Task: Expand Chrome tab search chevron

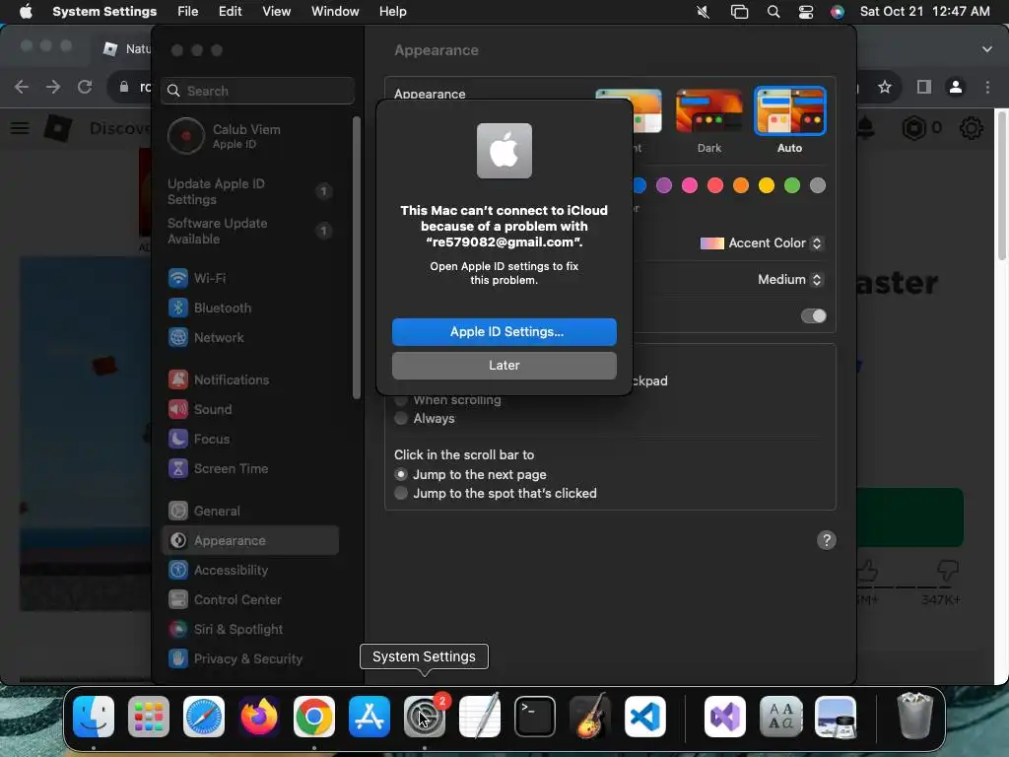Action: 987,49
